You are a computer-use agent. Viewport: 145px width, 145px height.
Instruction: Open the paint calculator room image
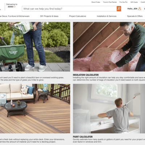pyautogui.click(x=109, y=108)
